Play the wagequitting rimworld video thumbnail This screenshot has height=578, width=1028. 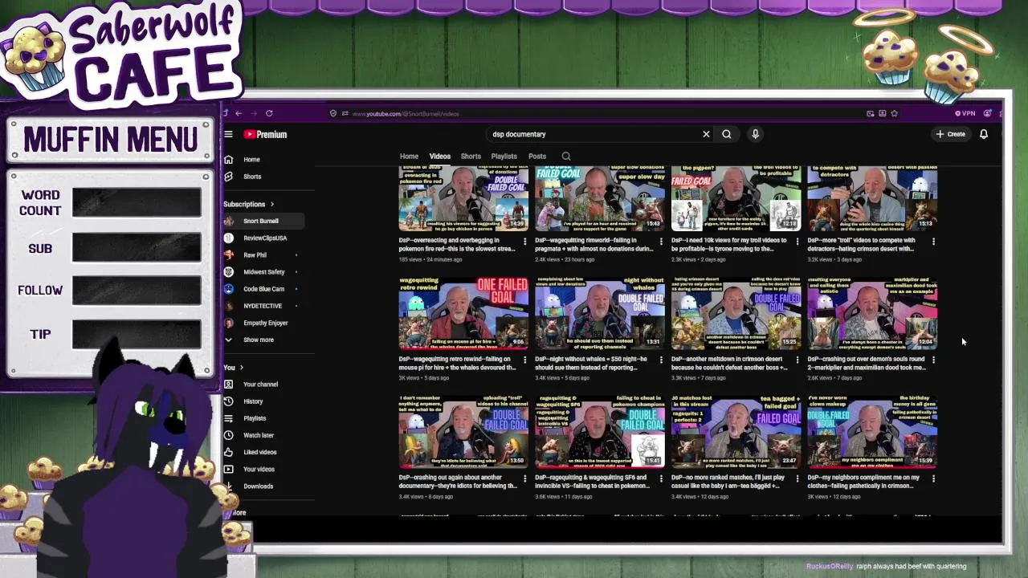600,198
